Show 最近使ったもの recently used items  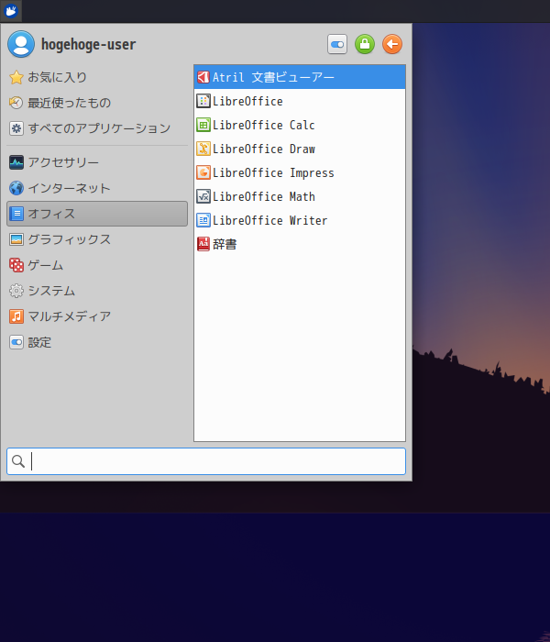point(97,103)
